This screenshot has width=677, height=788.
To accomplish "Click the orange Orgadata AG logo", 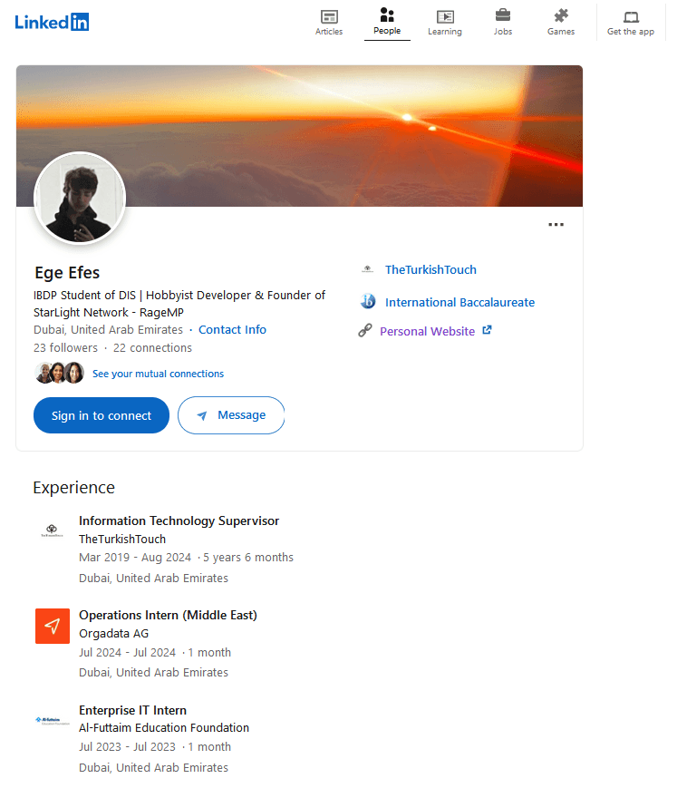I will (53, 627).
